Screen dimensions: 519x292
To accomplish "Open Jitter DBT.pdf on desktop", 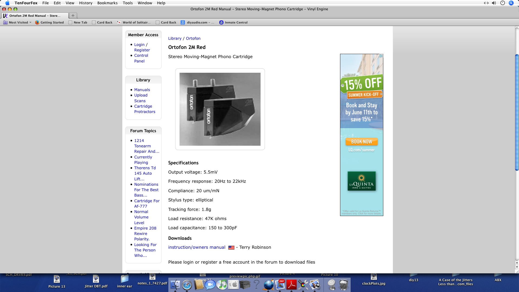I will pos(96,282).
